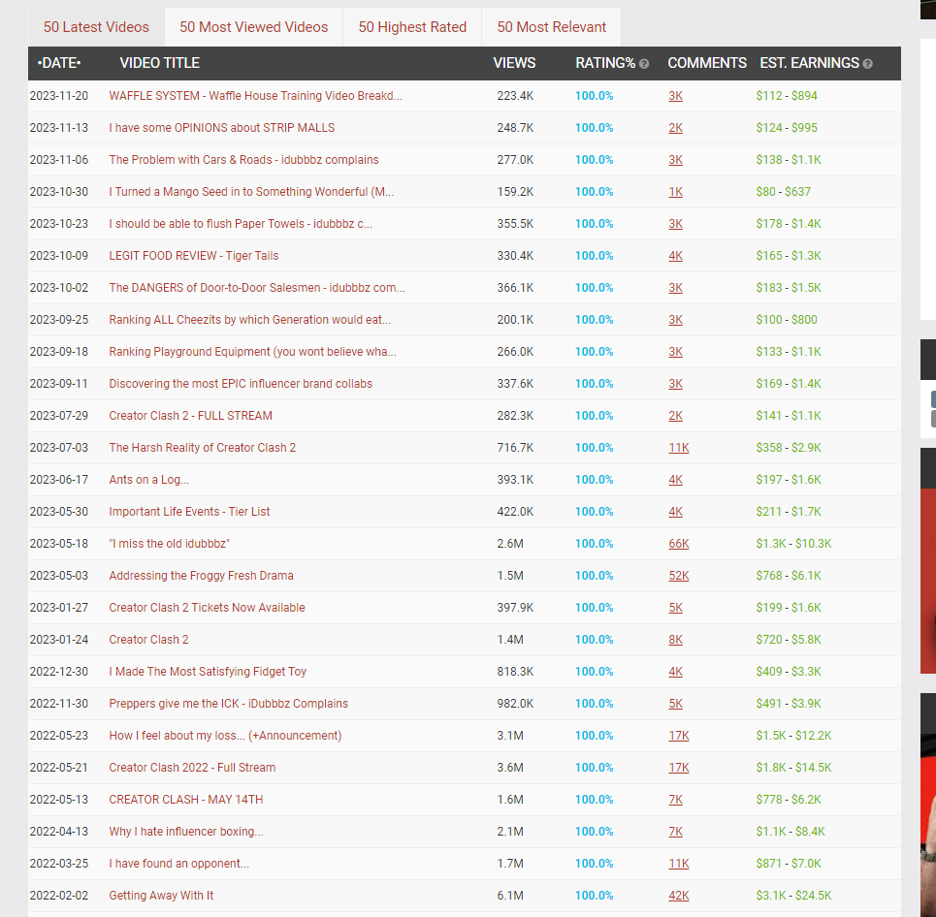The height and width of the screenshot is (917, 936).
Task: Open The Harsh Reality of Creator Clash 2
Action: click(x=203, y=448)
